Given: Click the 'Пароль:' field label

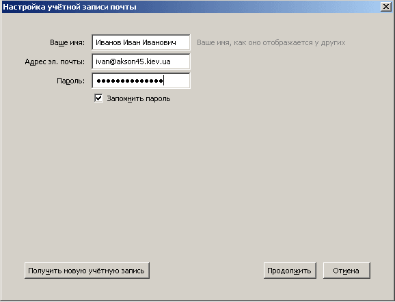Looking at the screenshot, I should pos(71,81).
